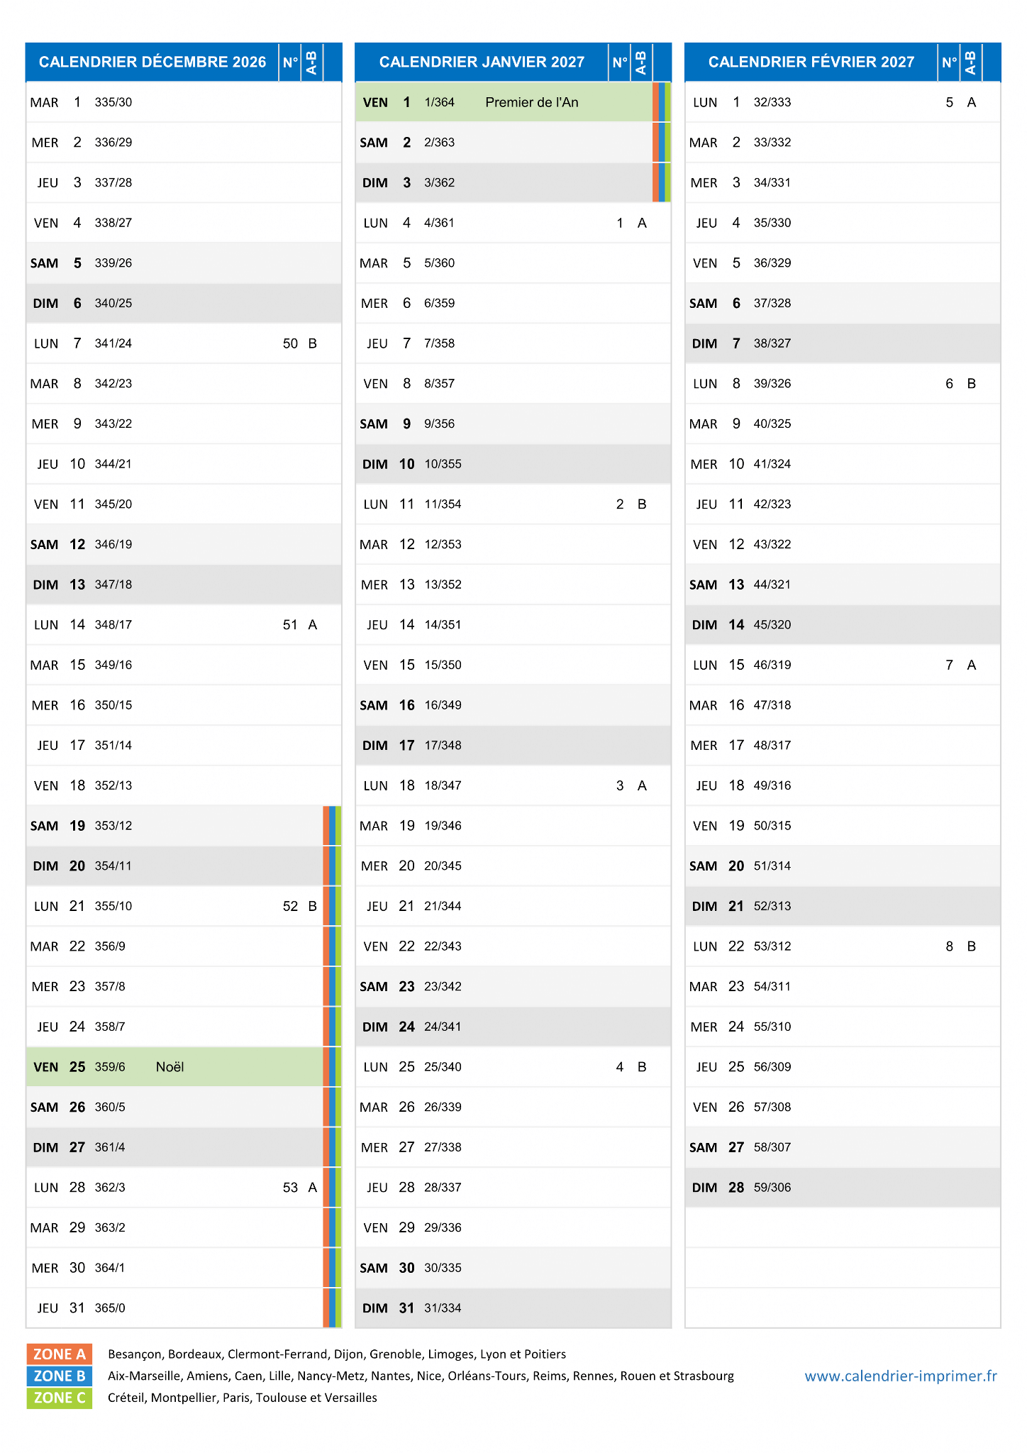Click Zone A cities list text
This screenshot has width=1027, height=1453.
pos(337,1354)
